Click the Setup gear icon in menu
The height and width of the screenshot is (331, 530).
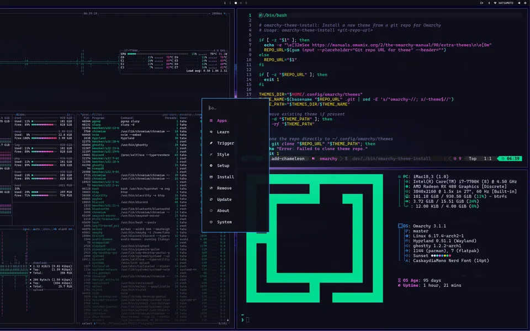[x=211, y=165]
